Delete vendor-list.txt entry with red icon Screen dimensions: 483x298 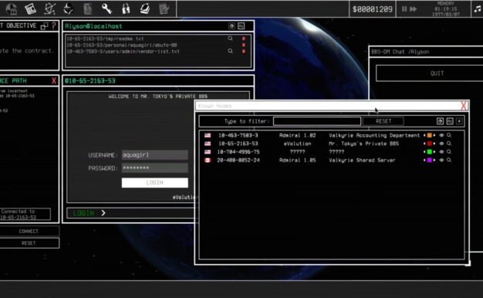[x=244, y=51]
